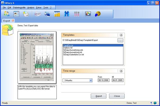The image size is (160, 106).
Task: Collapse the Templates section
Action: click(x=121, y=35)
